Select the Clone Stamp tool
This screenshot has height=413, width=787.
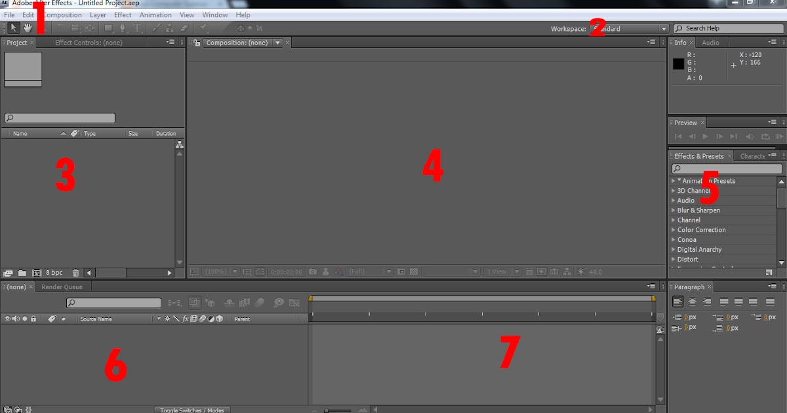(x=169, y=28)
